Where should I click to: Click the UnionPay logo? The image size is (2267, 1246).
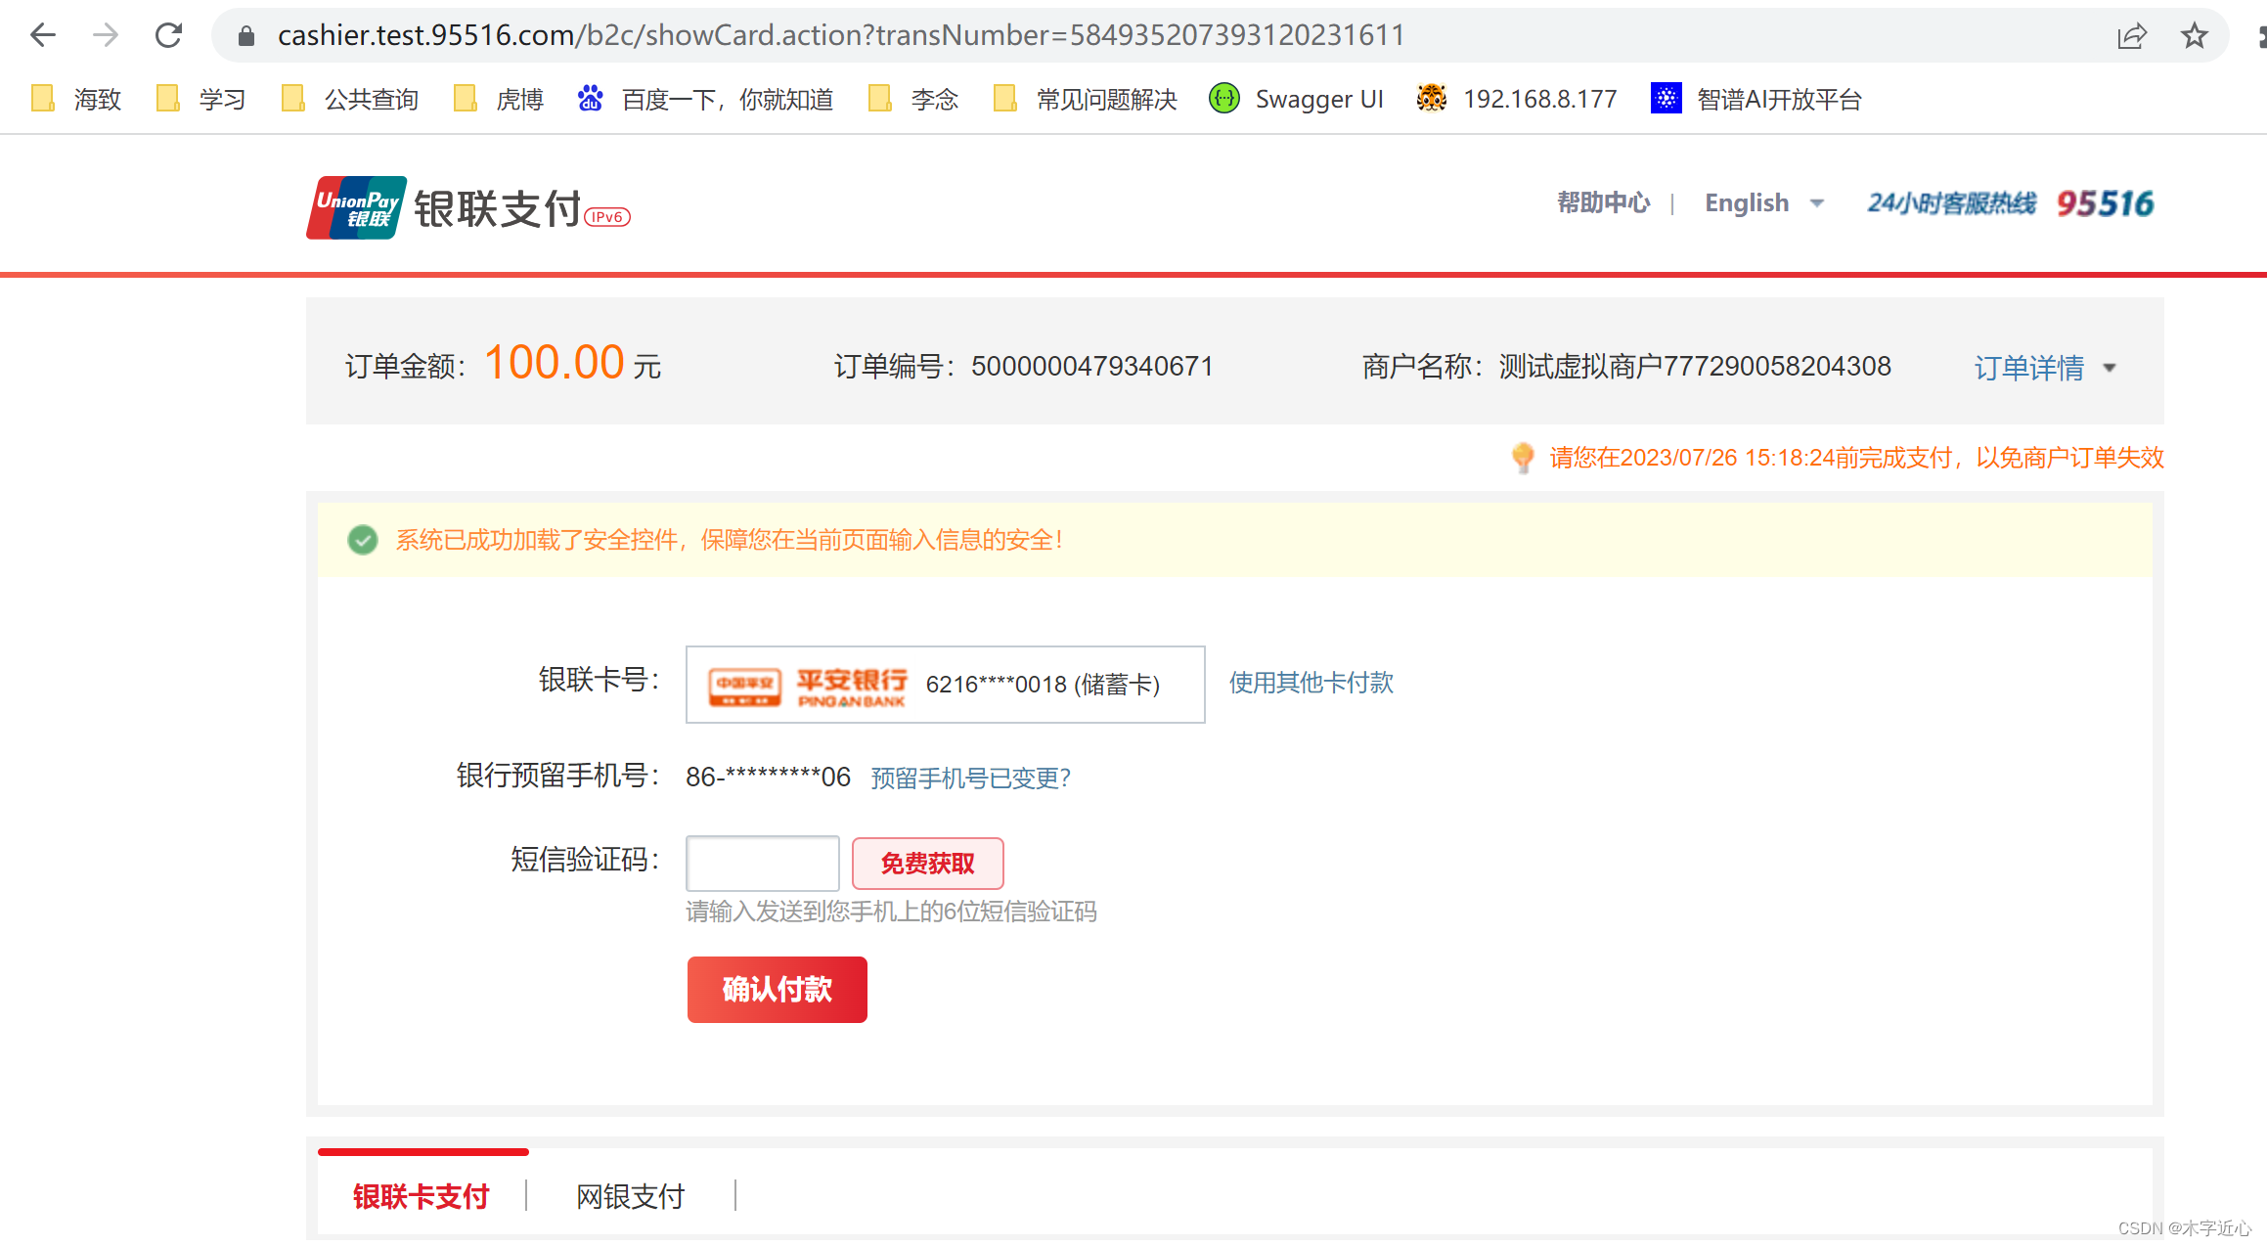[x=356, y=207]
